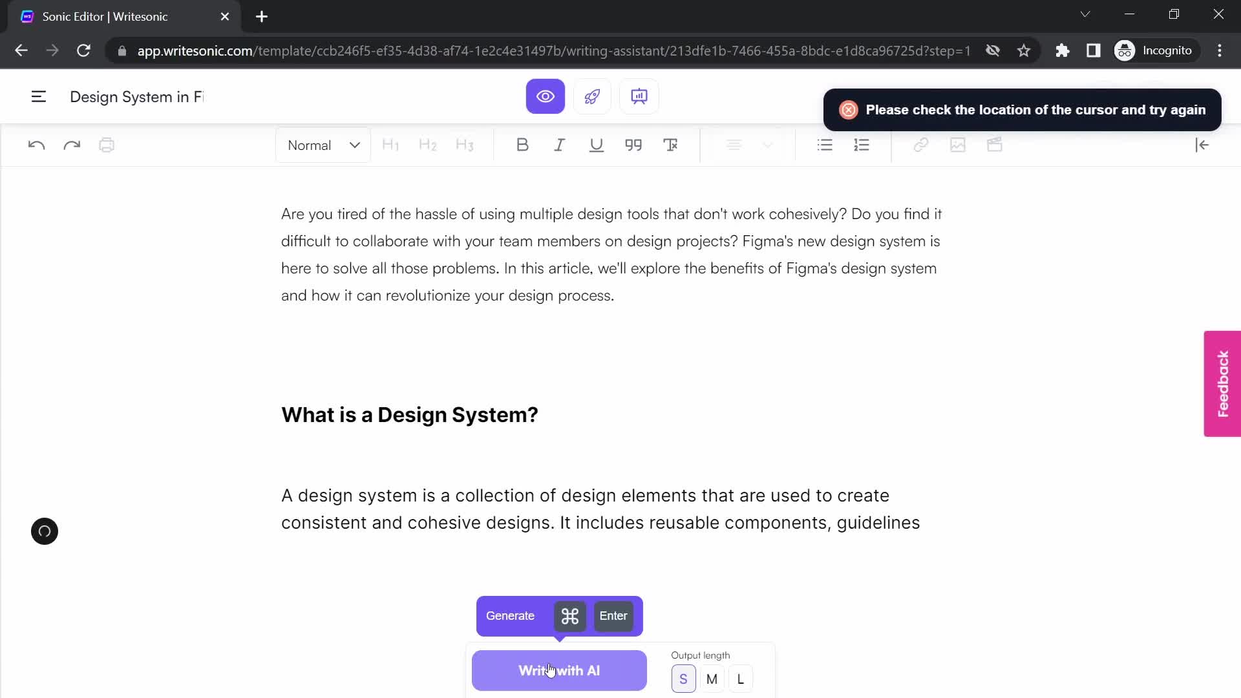The image size is (1241, 698).
Task: Select the rocket/publish icon
Action: click(591, 96)
